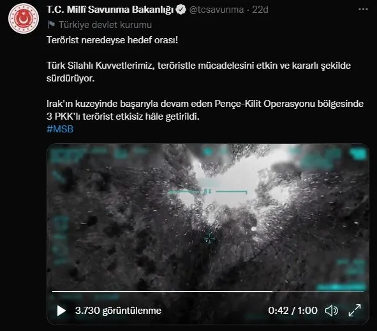Click the blue verified badge icon
The height and width of the screenshot is (331, 377).
(x=181, y=10)
